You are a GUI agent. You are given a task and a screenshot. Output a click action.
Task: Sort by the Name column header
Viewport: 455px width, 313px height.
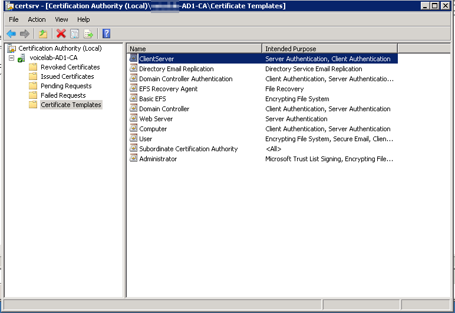pos(194,49)
